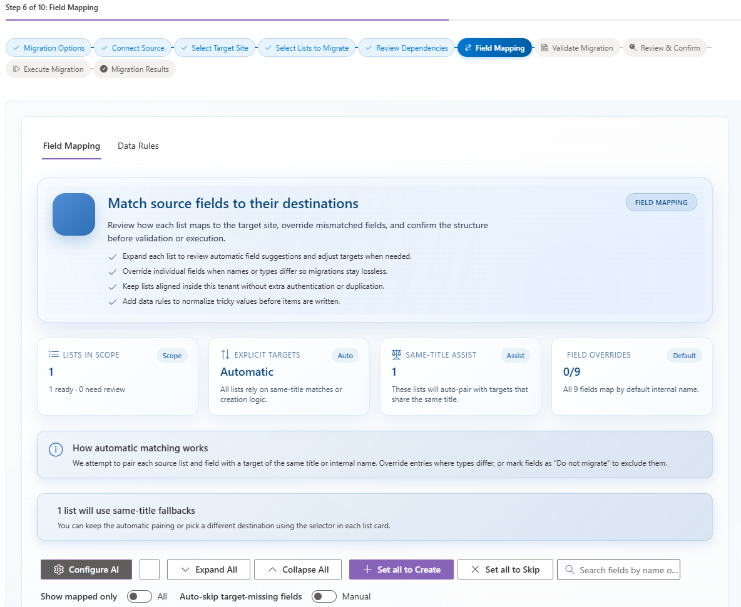
Task: Click the empty square box beside Configure AI
Action: pyautogui.click(x=150, y=569)
